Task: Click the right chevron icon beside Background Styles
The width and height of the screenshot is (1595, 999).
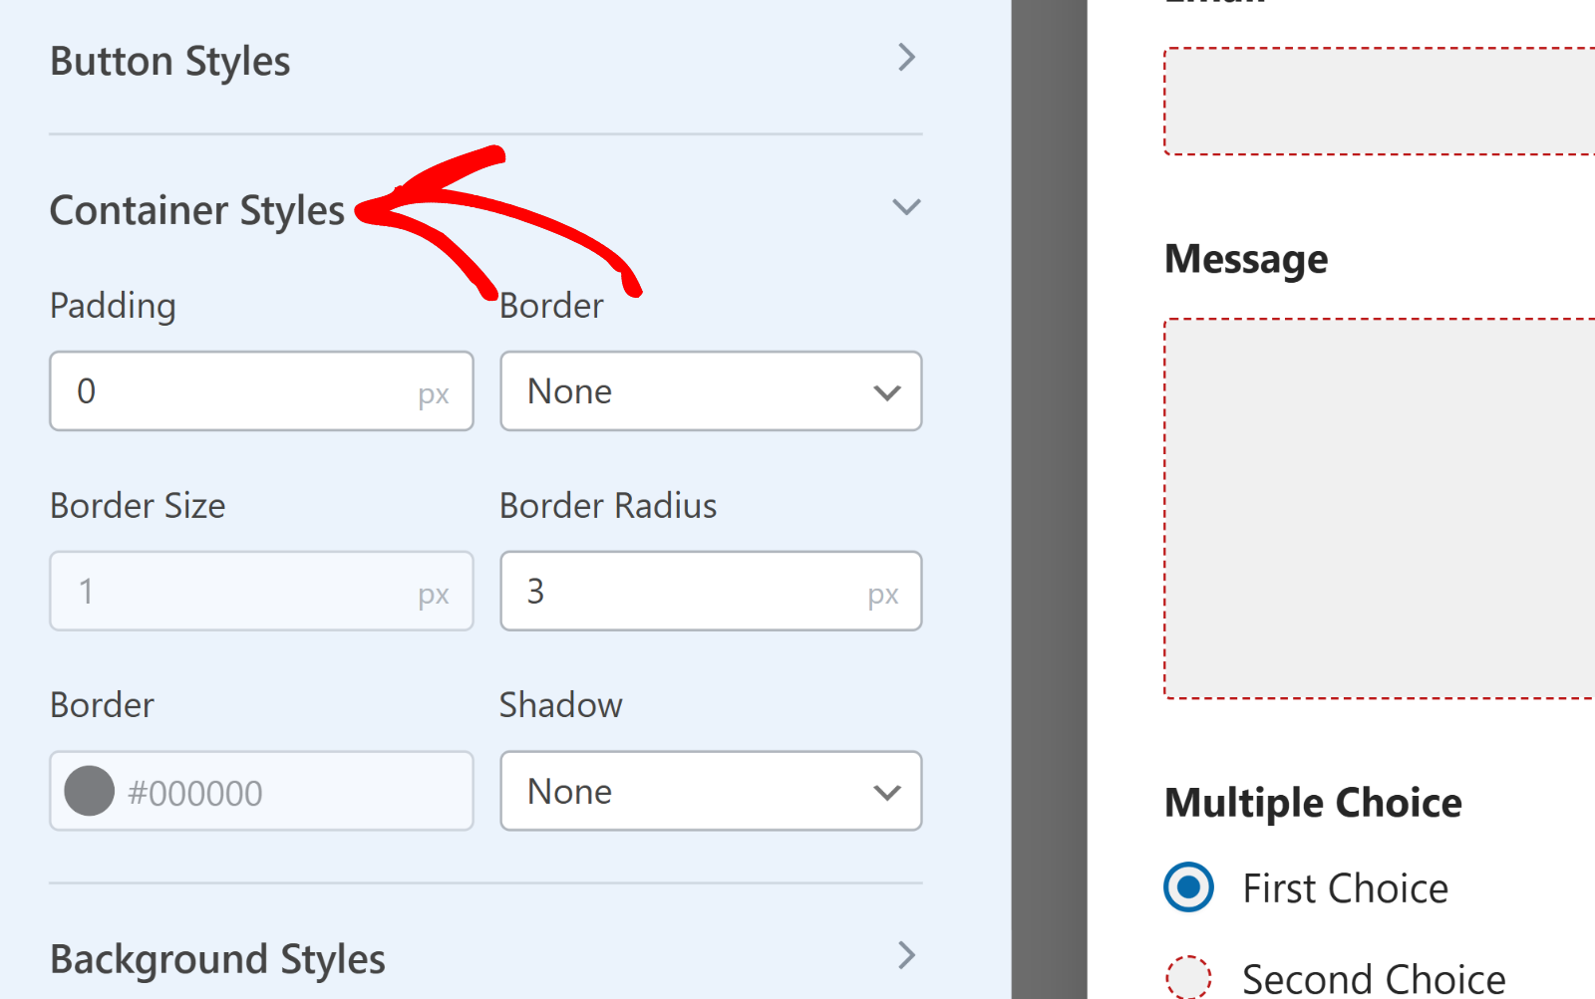Action: 906,957
